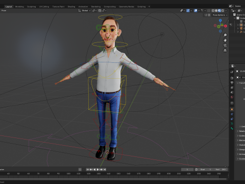Open the View Layer properties tab
The height and width of the screenshot is (184, 245).
(x=232, y=87)
